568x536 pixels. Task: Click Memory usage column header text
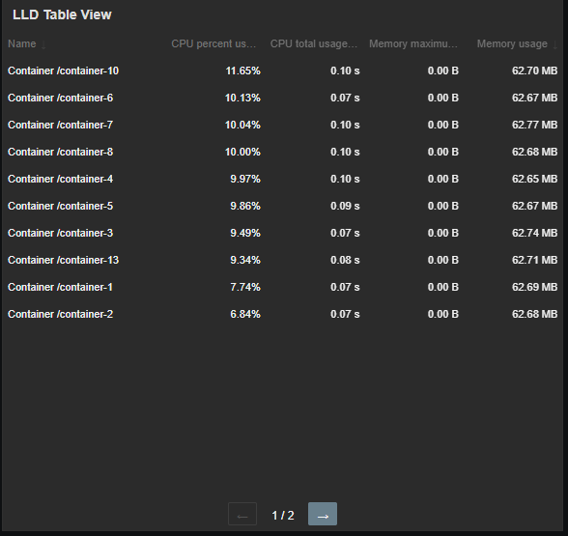pos(512,43)
